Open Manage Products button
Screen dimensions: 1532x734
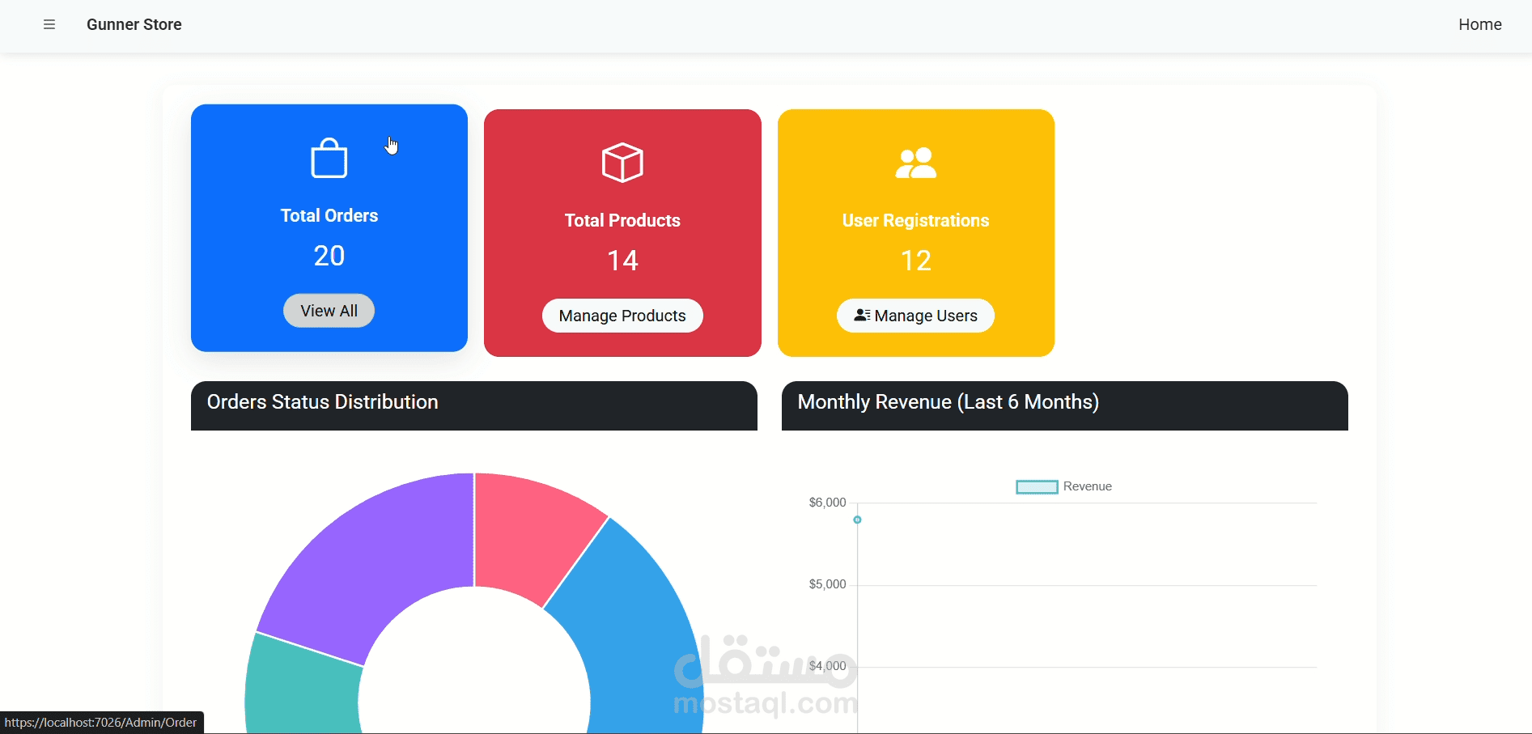point(622,316)
